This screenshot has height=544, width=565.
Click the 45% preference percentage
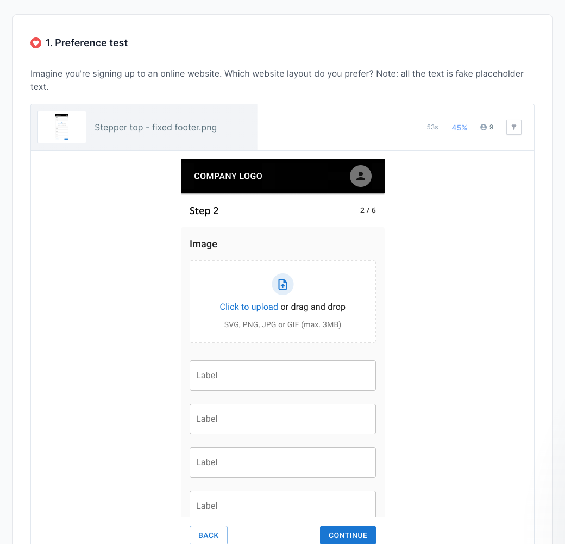[x=460, y=128]
